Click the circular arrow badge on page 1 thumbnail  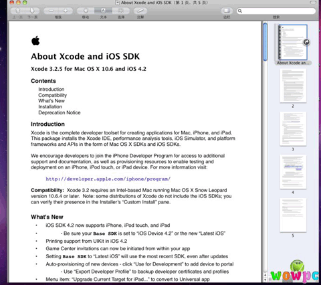[x=306, y=42]
